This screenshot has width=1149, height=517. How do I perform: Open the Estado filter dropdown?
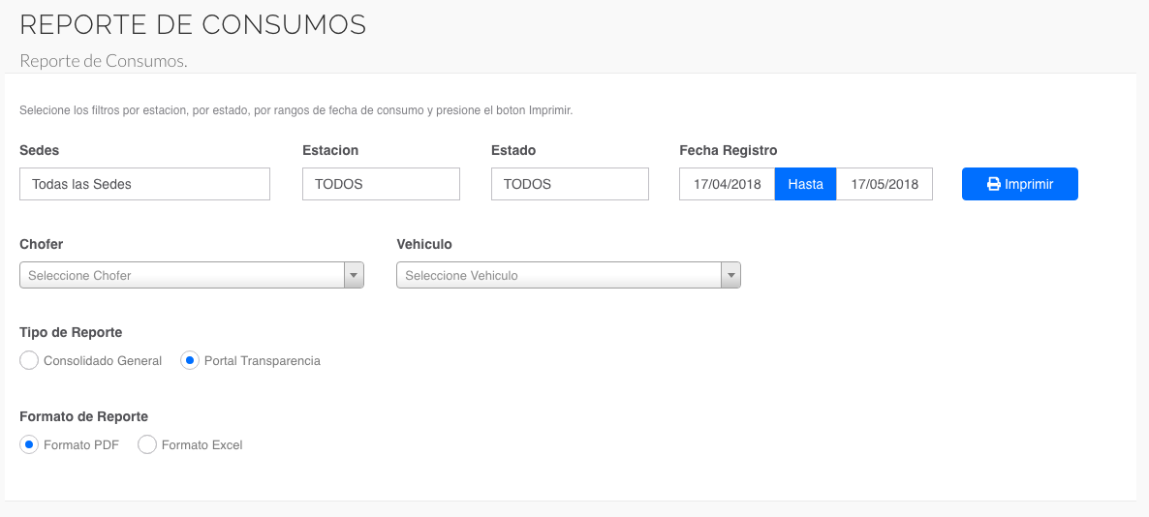click(x=570, y=184)
